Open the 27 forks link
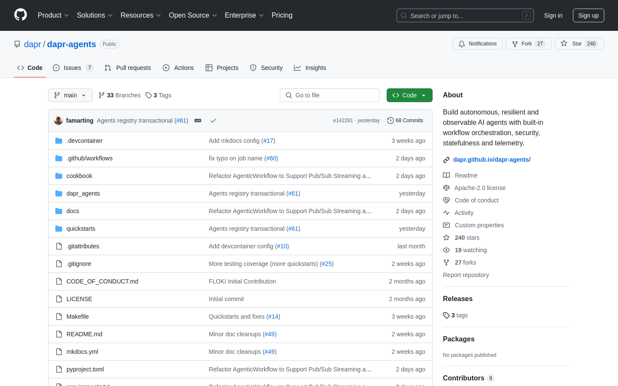 [465, 262]
